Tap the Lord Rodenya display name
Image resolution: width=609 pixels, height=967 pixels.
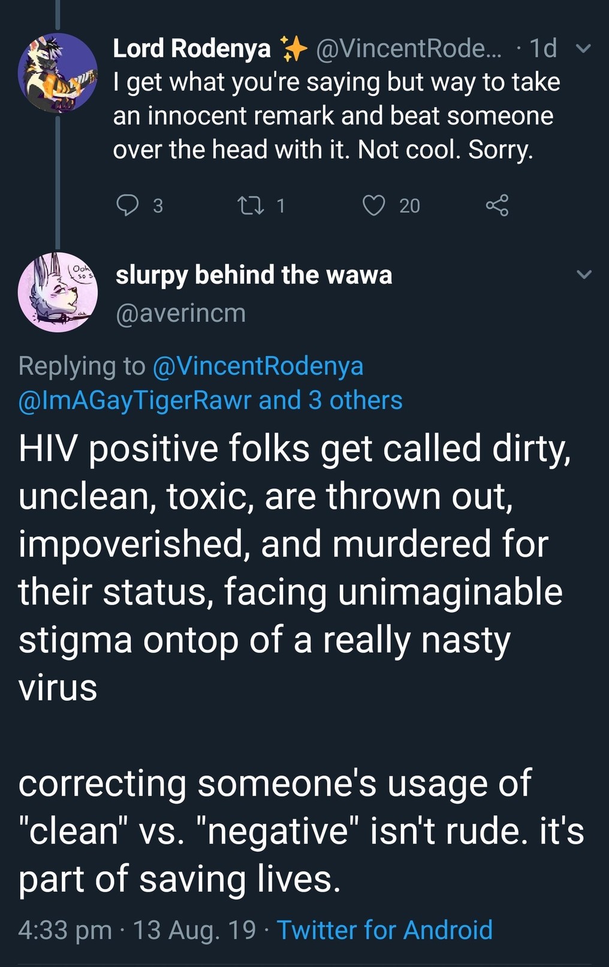(x=192, y=49)
